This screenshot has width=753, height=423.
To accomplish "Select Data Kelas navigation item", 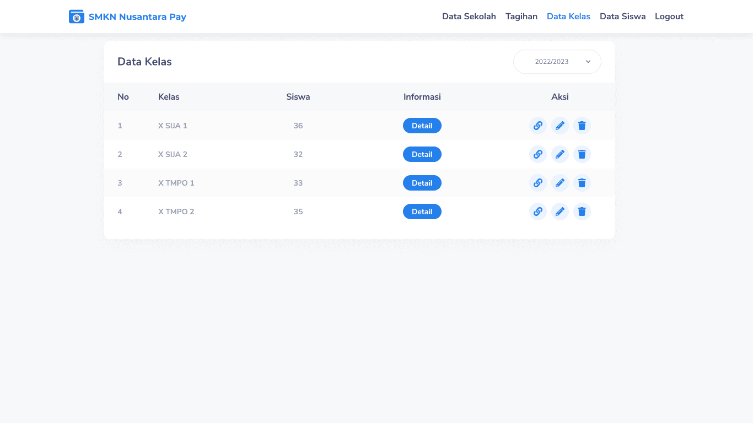I will click(568, 17).
